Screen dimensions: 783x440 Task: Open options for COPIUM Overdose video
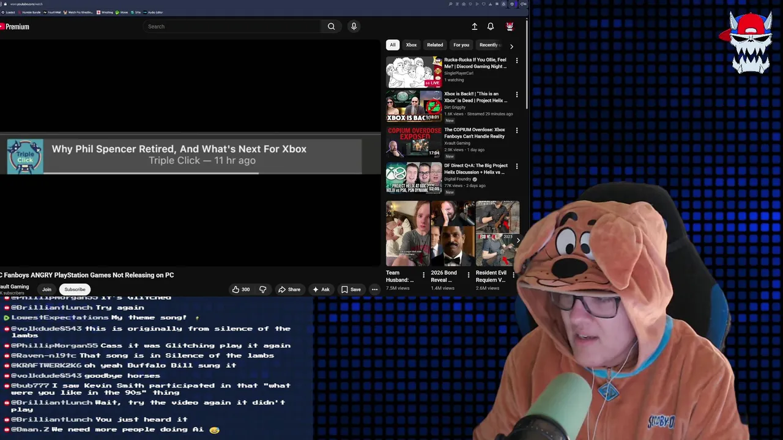coord(516,130)
